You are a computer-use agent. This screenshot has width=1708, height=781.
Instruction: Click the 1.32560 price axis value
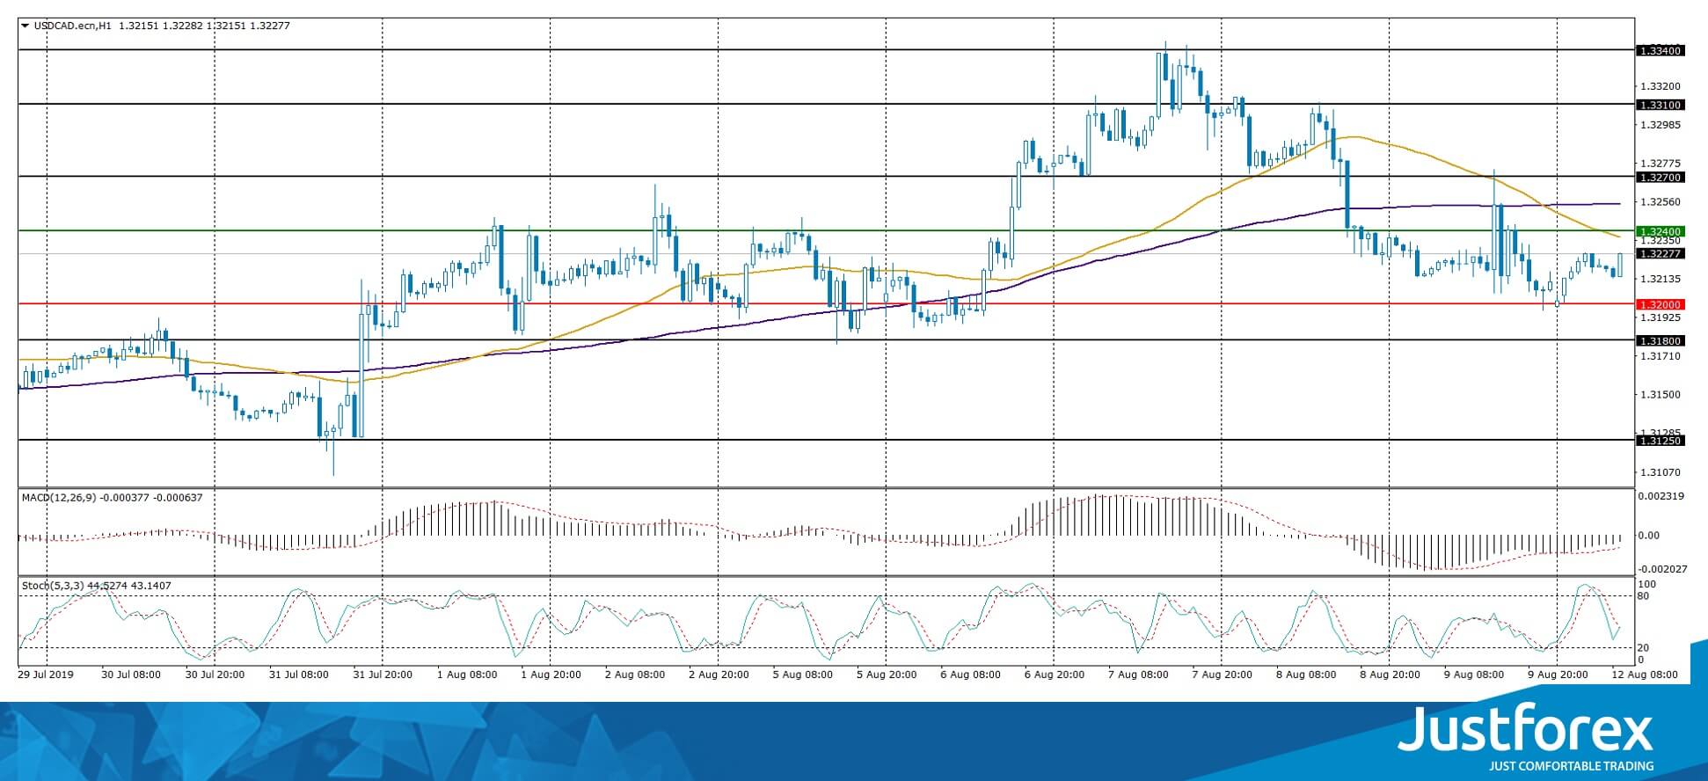[1660, 201]
